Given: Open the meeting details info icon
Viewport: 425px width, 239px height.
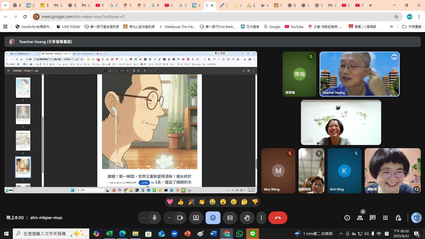Looking at the screenshot, I should pos(347,218).
